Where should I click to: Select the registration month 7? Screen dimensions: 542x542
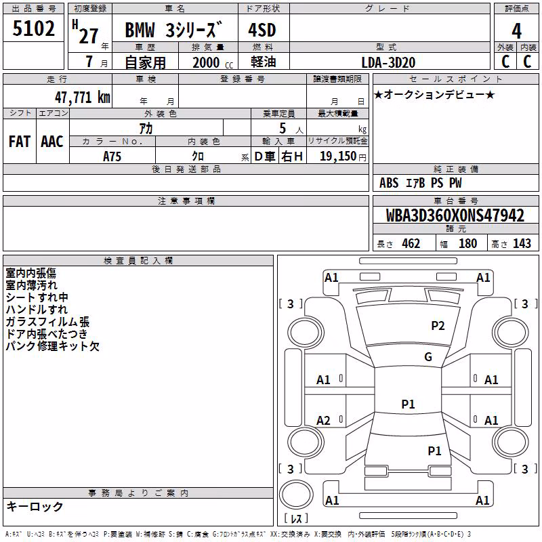89,62
